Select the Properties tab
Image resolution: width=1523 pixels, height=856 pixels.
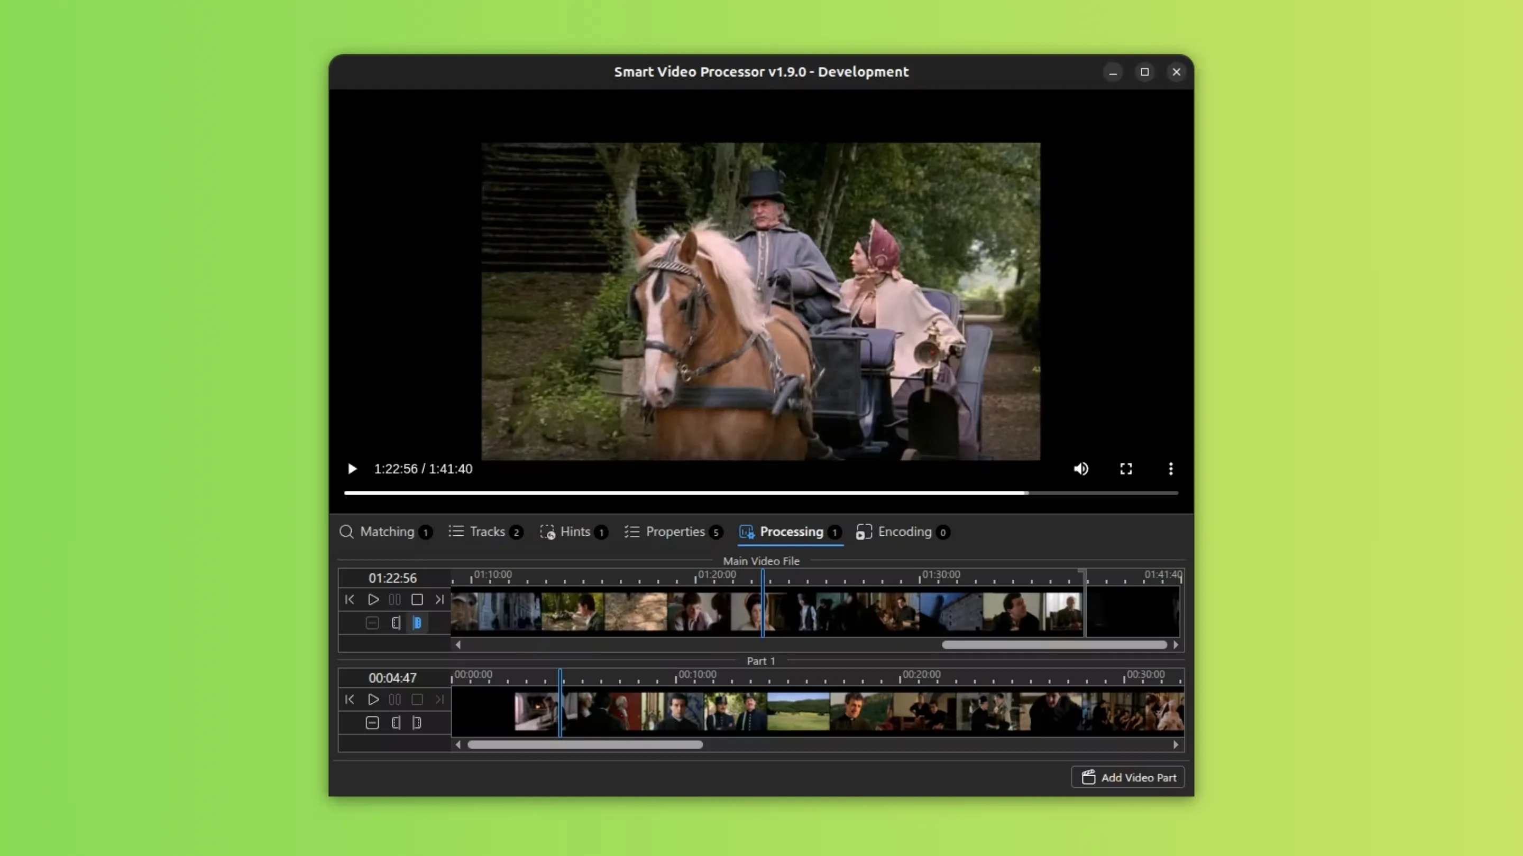tap(673, 532)
